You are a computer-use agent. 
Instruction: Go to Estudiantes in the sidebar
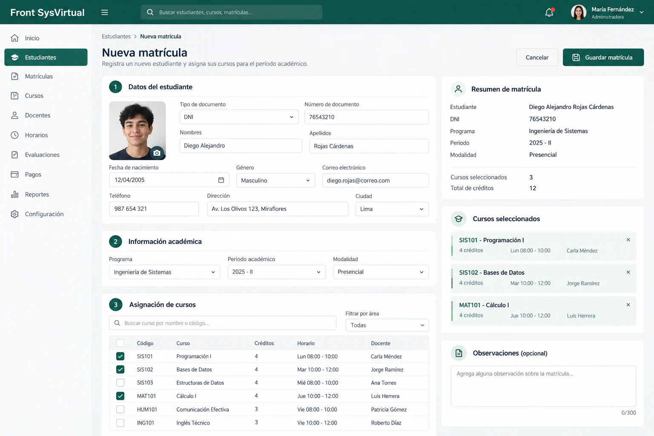point(46,57)
